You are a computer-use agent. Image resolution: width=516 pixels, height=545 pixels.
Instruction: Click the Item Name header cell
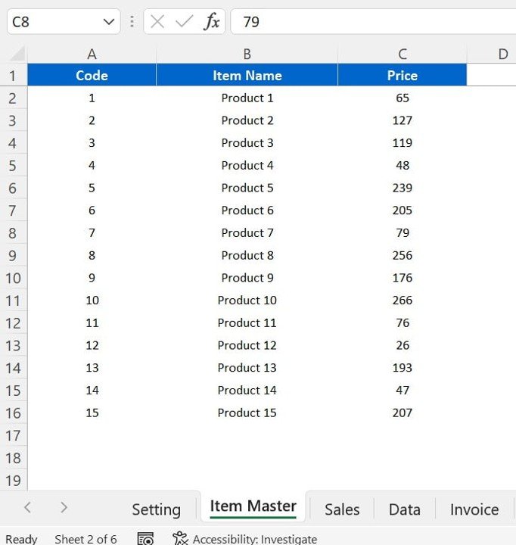(x=247, y=75)
